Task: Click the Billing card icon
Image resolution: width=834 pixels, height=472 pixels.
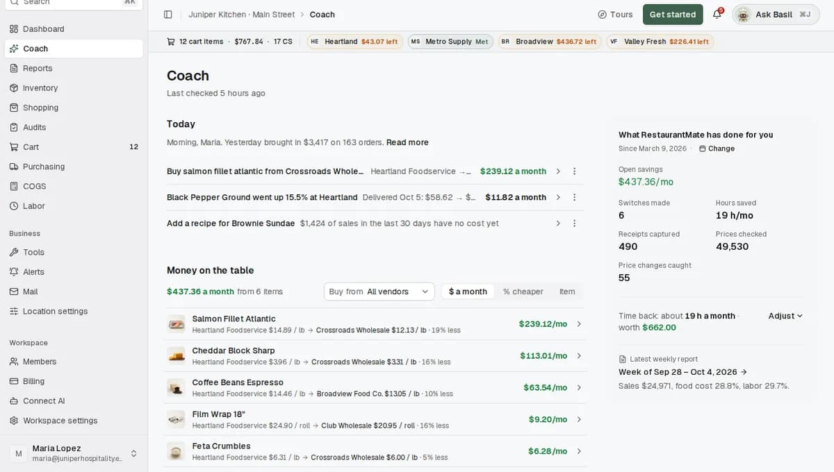Action: tap(14, 381)
